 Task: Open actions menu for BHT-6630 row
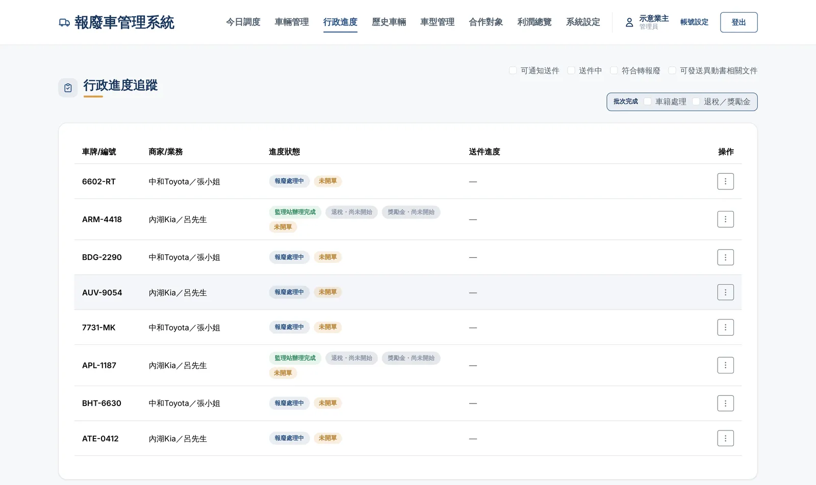tap(725, 403)
